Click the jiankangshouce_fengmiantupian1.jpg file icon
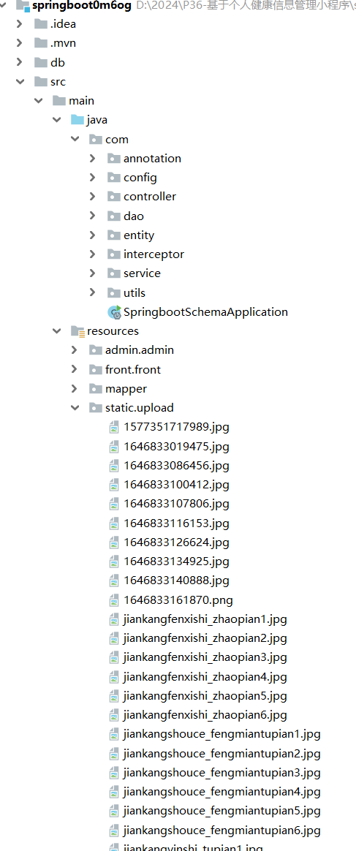356x851 pixels. 114,735
